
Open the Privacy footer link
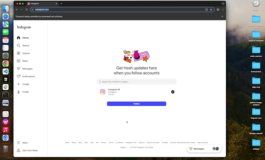103,142
